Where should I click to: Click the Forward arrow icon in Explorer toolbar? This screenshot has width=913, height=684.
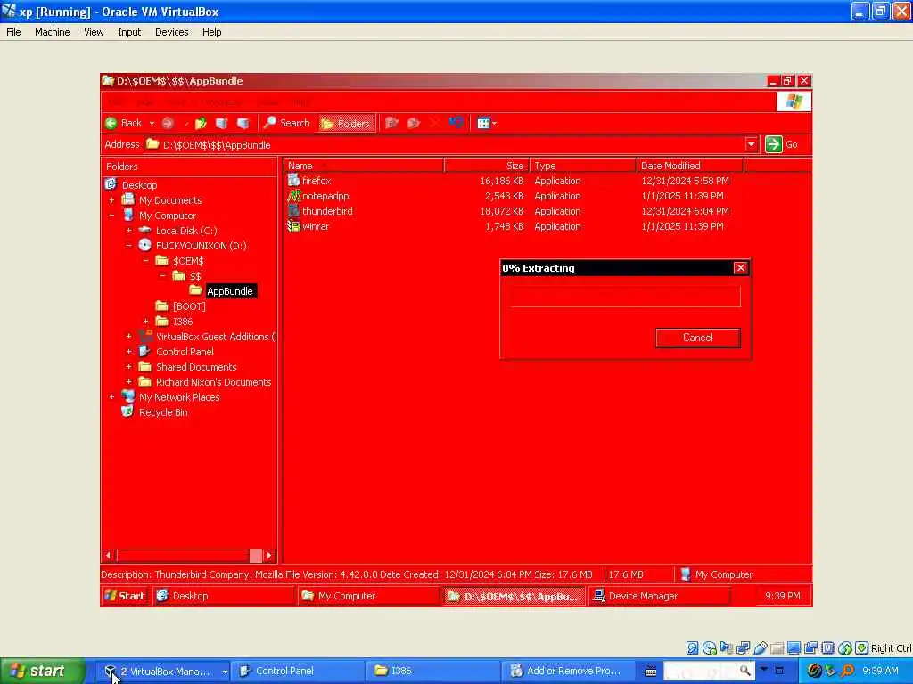[x=168, y=123]
